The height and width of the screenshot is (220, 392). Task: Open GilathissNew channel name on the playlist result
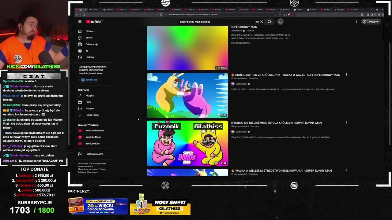pos(236,31)
